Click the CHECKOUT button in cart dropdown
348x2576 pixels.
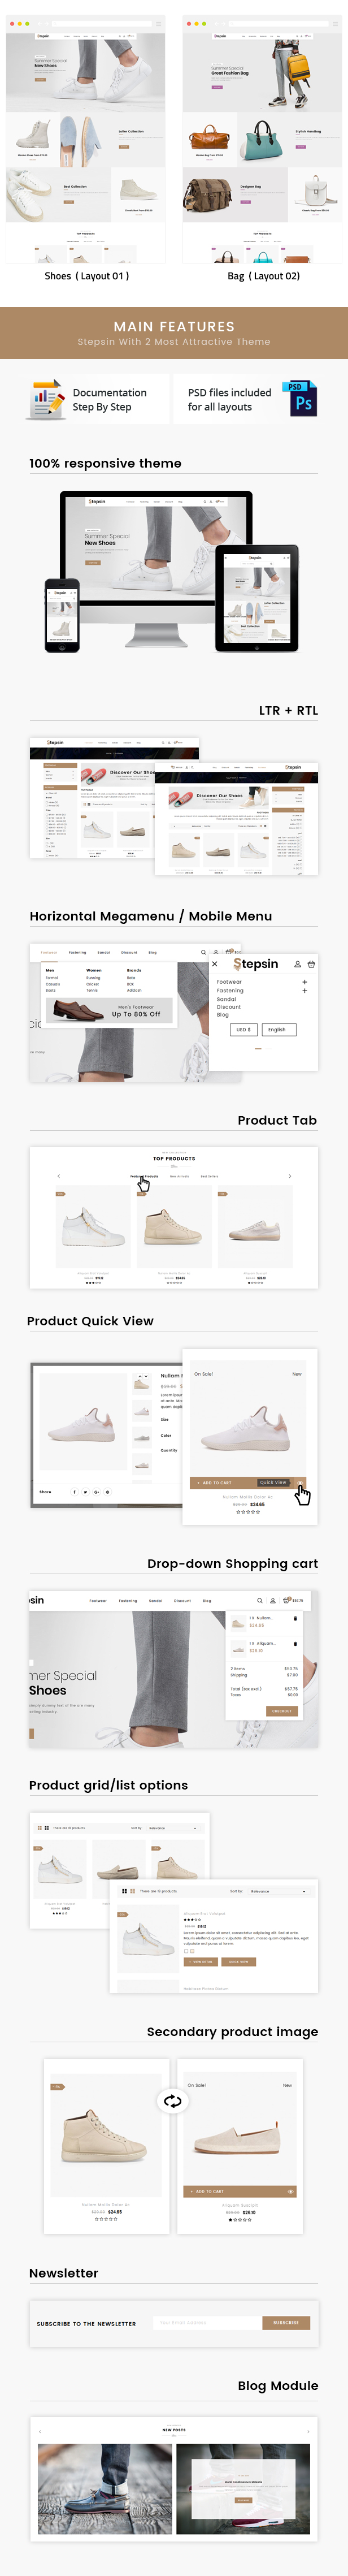(282, 1711)
